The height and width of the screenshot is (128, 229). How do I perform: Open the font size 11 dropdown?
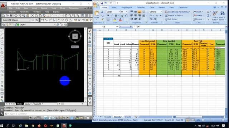click(x=126, y=12)
